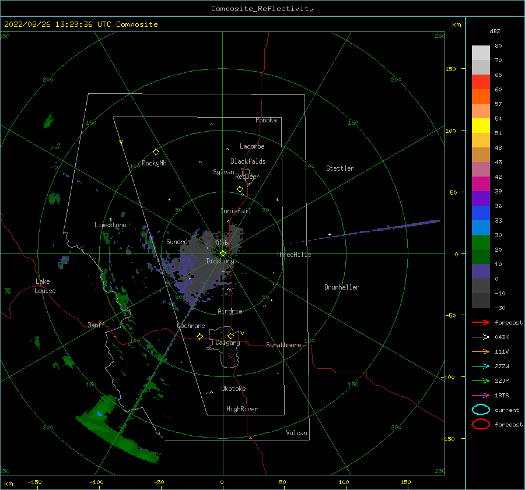The width and height of the screenshot is (525, 490).
Task: Click the yellow diamond marker under Cochrane
Action: [x=200, y=336]
